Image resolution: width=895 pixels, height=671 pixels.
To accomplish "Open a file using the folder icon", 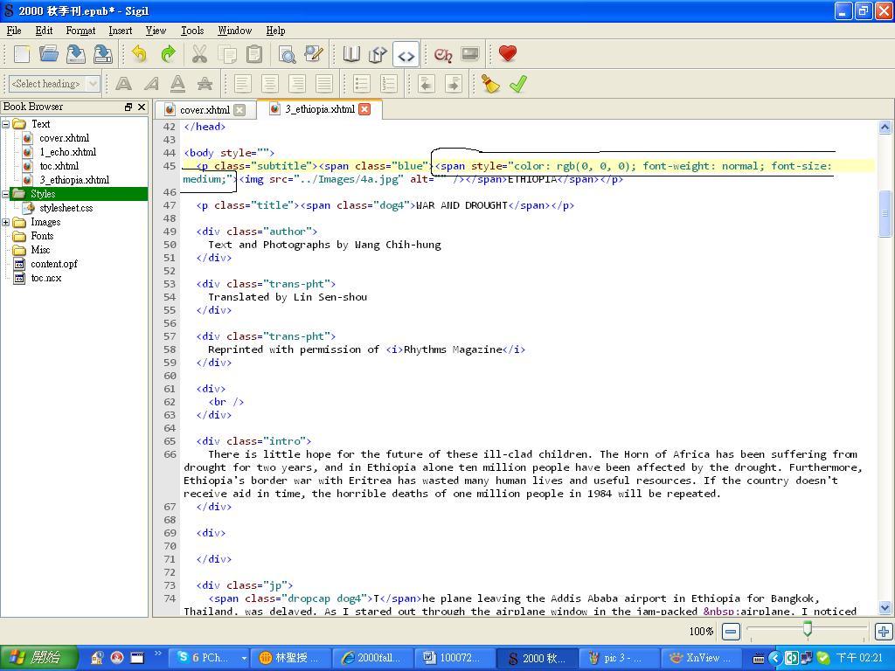I will 49,54.
